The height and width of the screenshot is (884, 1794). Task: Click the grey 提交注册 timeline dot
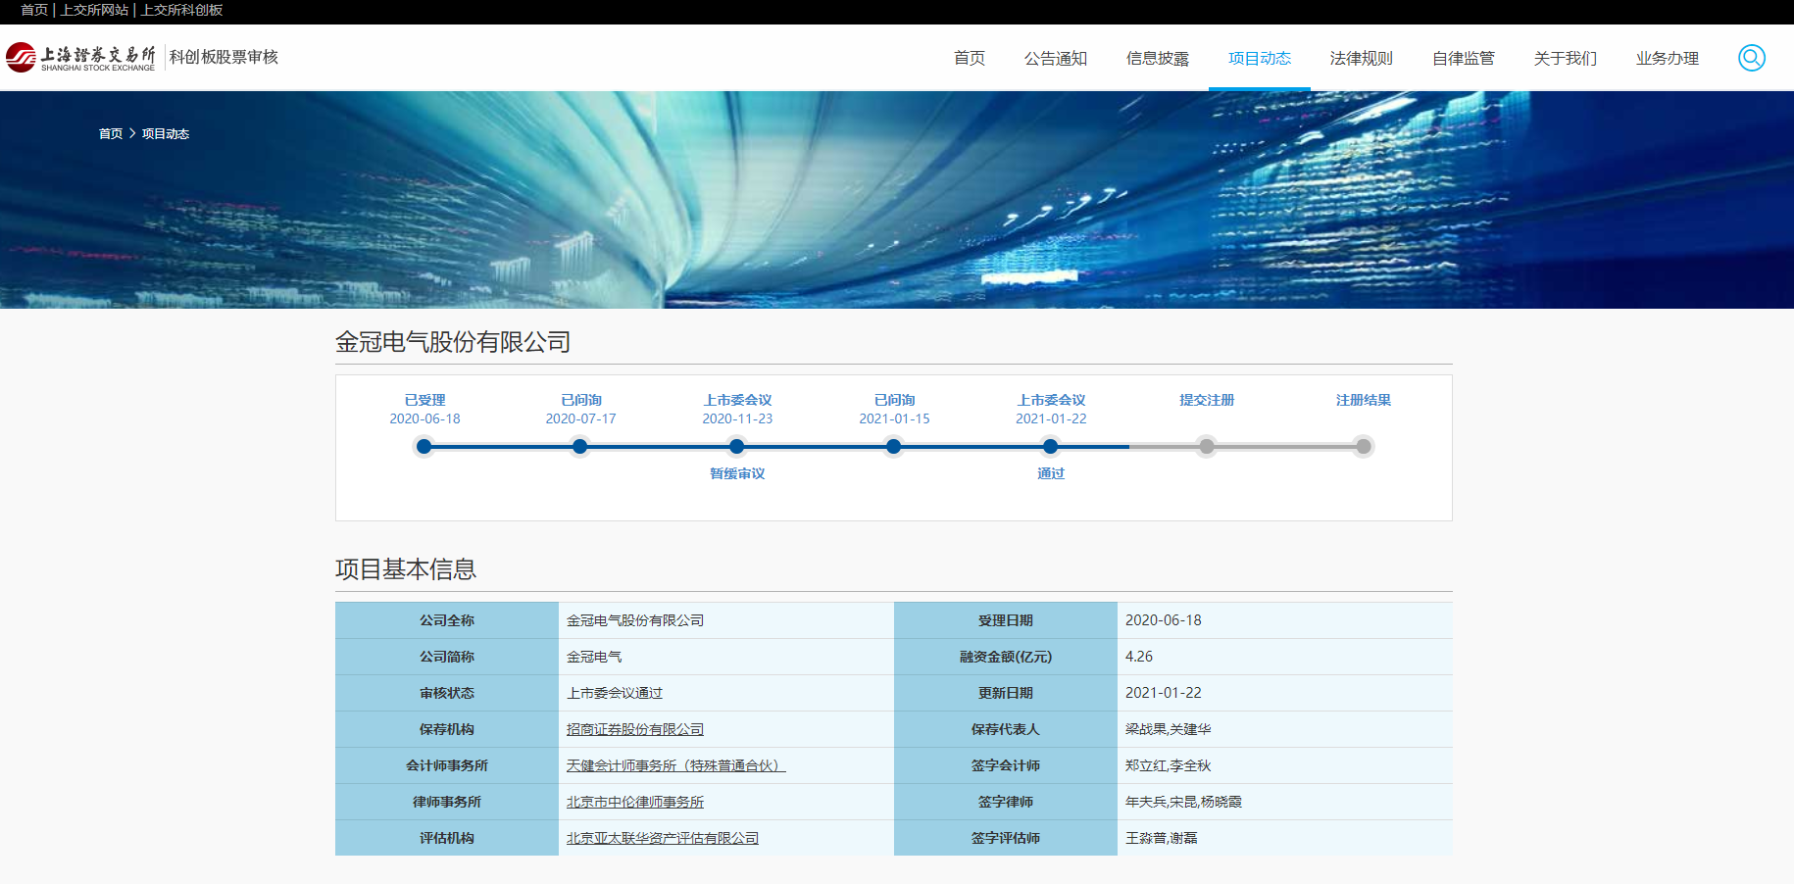pos(1207,447)
